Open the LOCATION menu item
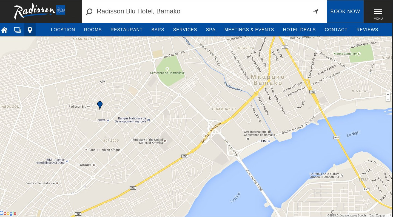The height and width of the screenshot is (217, 393). tap(63, 30)
